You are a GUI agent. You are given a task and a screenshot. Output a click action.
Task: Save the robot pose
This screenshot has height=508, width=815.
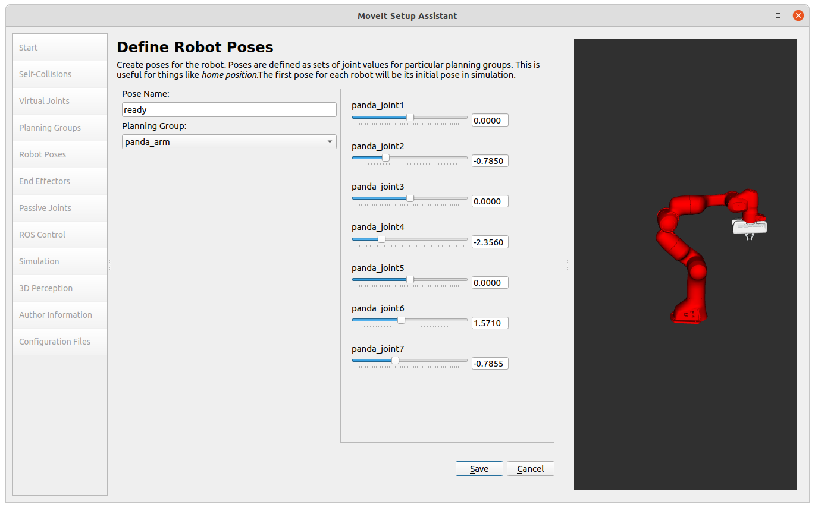479,469
